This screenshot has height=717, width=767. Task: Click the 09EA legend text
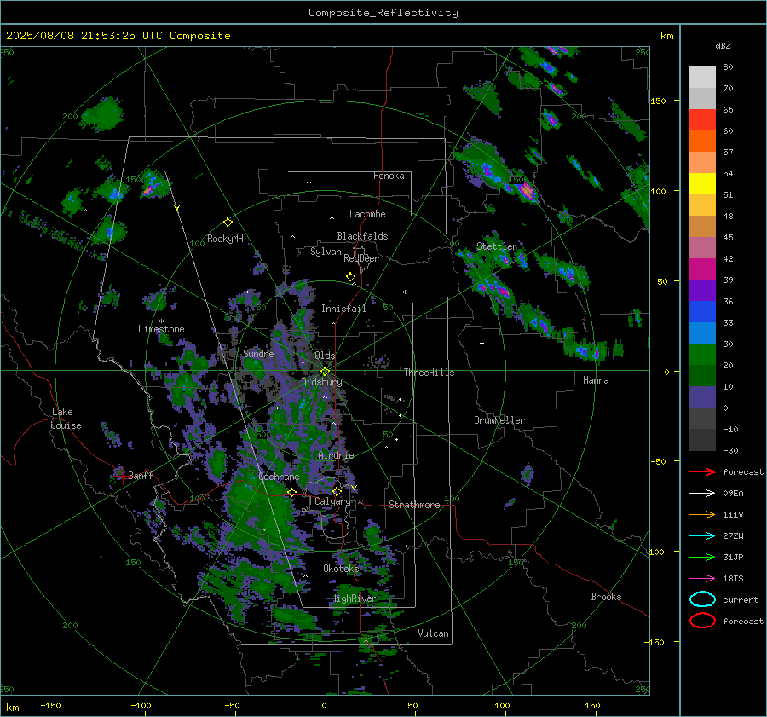coord(733,494)
